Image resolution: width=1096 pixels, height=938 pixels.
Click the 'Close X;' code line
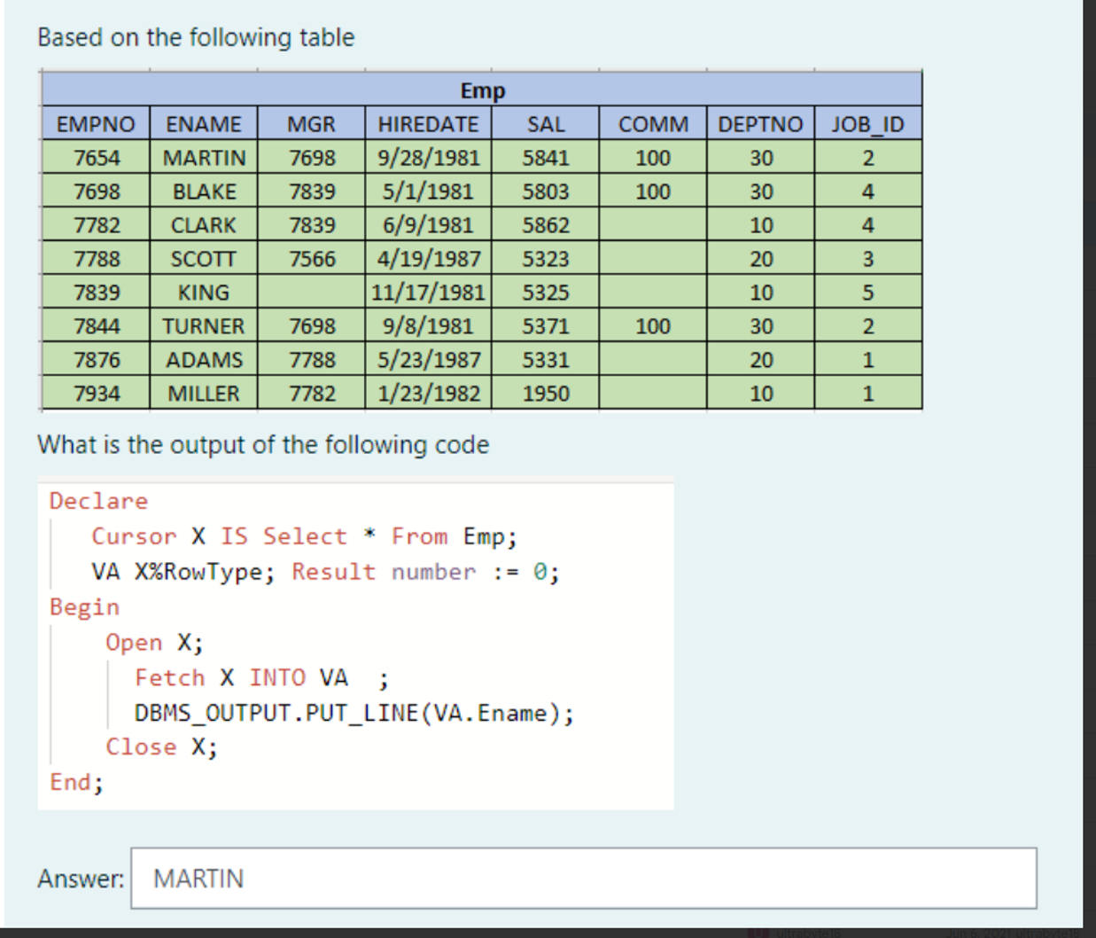click(161, 747)
